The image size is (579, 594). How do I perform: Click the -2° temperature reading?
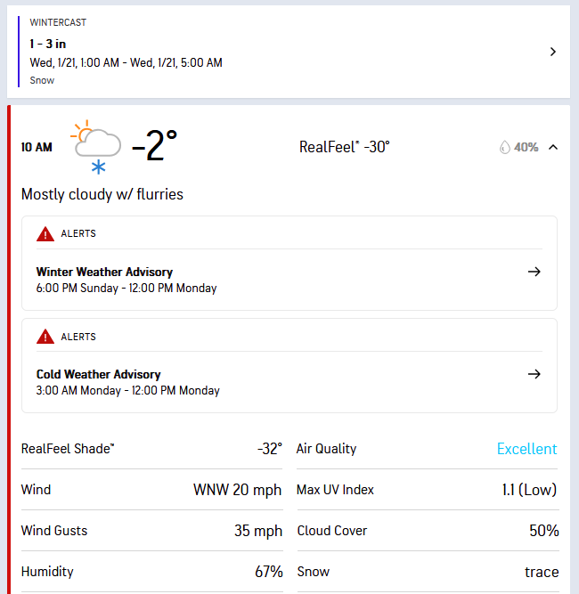155,146
